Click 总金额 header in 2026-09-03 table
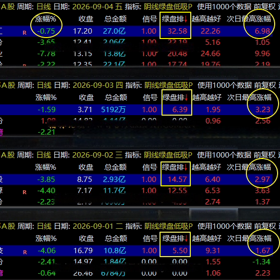 click(x=116, y=98)
